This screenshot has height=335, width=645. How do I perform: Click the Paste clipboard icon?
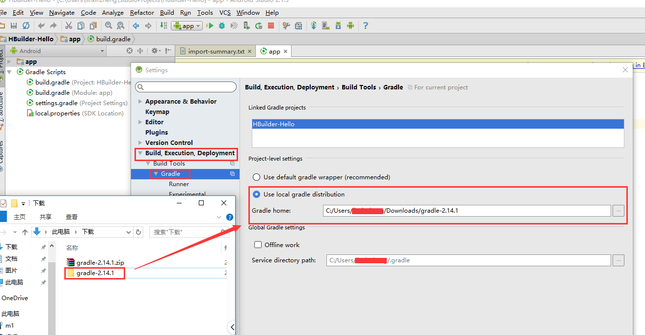92,26
